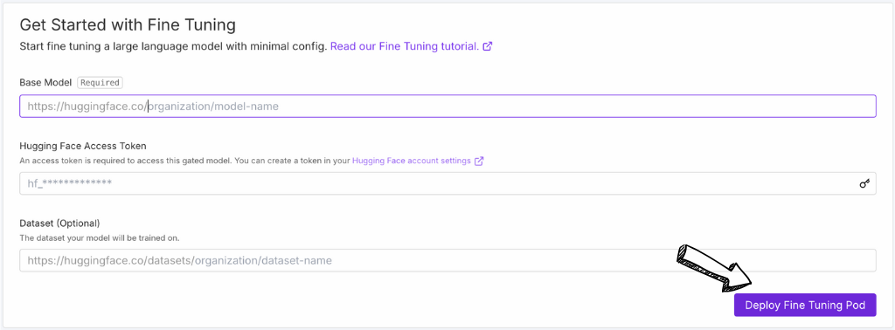Click the Get Started with Fine Tuning heading
895x330 pixels.
point(128,25)
